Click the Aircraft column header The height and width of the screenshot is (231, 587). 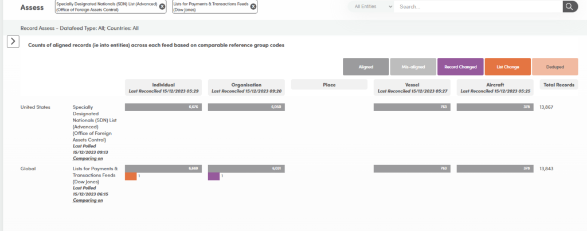pos(495,87)
